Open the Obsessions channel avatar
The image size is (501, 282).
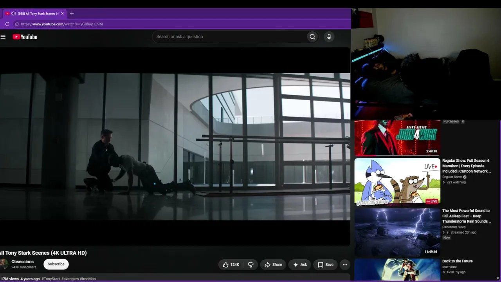[4, 264]
